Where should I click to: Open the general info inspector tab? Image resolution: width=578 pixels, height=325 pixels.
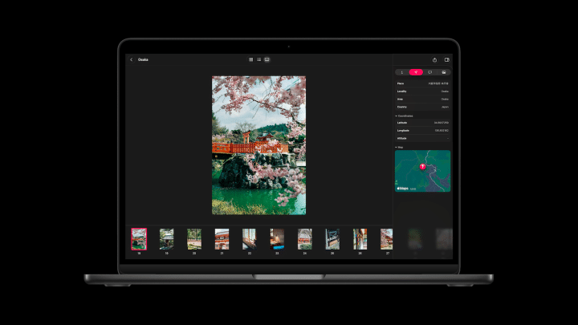[x=402, y=72]
